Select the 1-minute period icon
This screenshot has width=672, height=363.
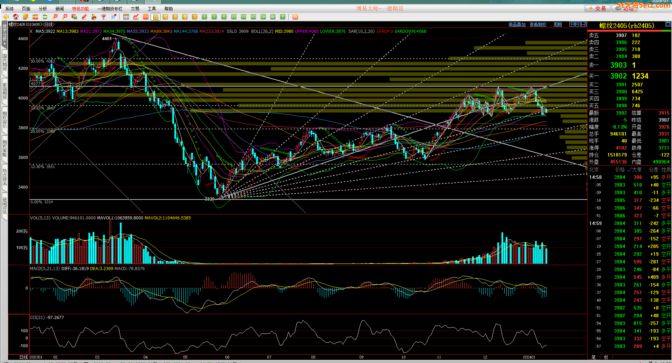pyautogui.click(x=204, y=17)
